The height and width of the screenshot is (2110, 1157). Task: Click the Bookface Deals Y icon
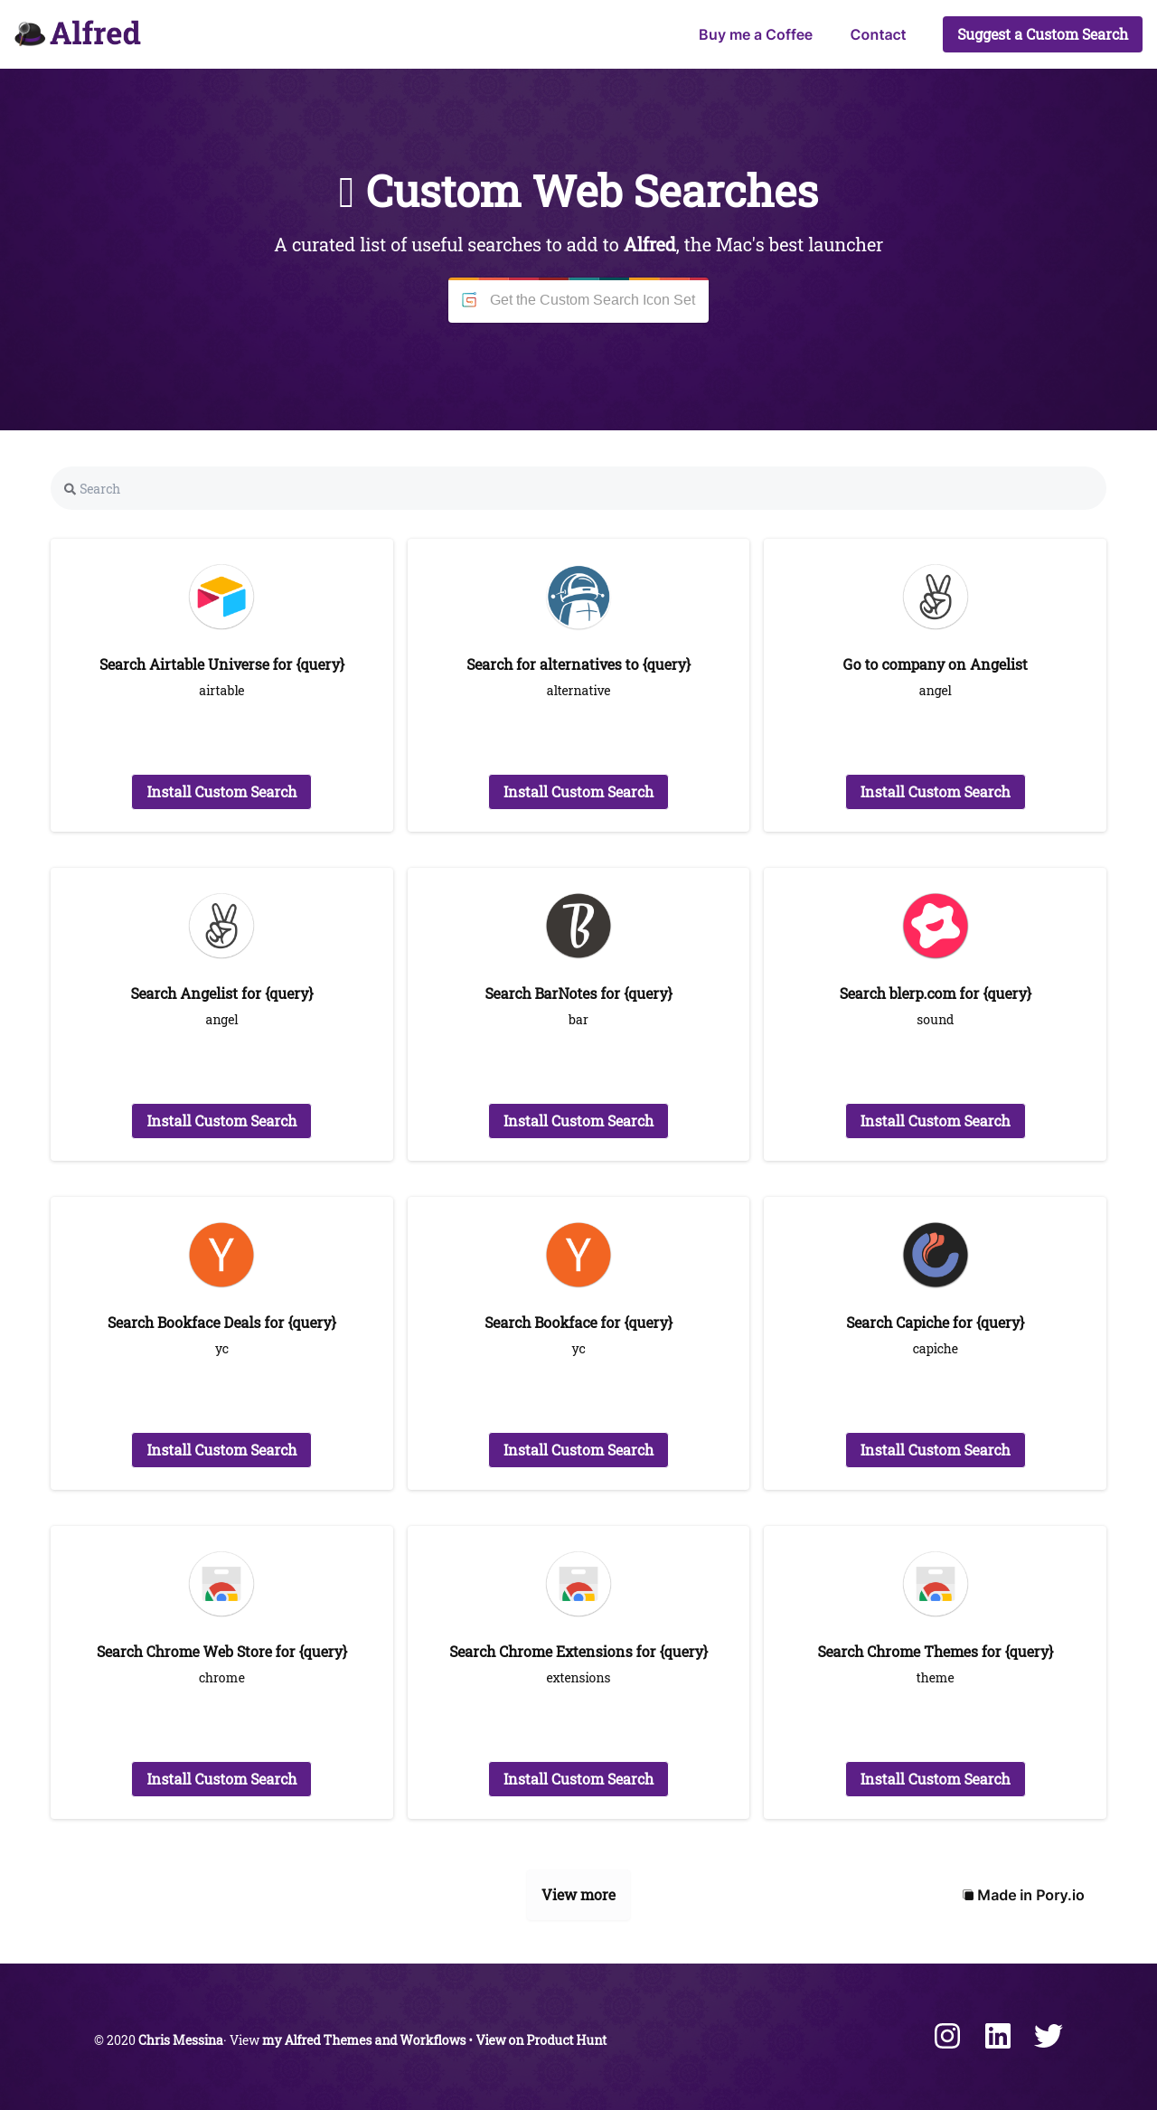221,1255
